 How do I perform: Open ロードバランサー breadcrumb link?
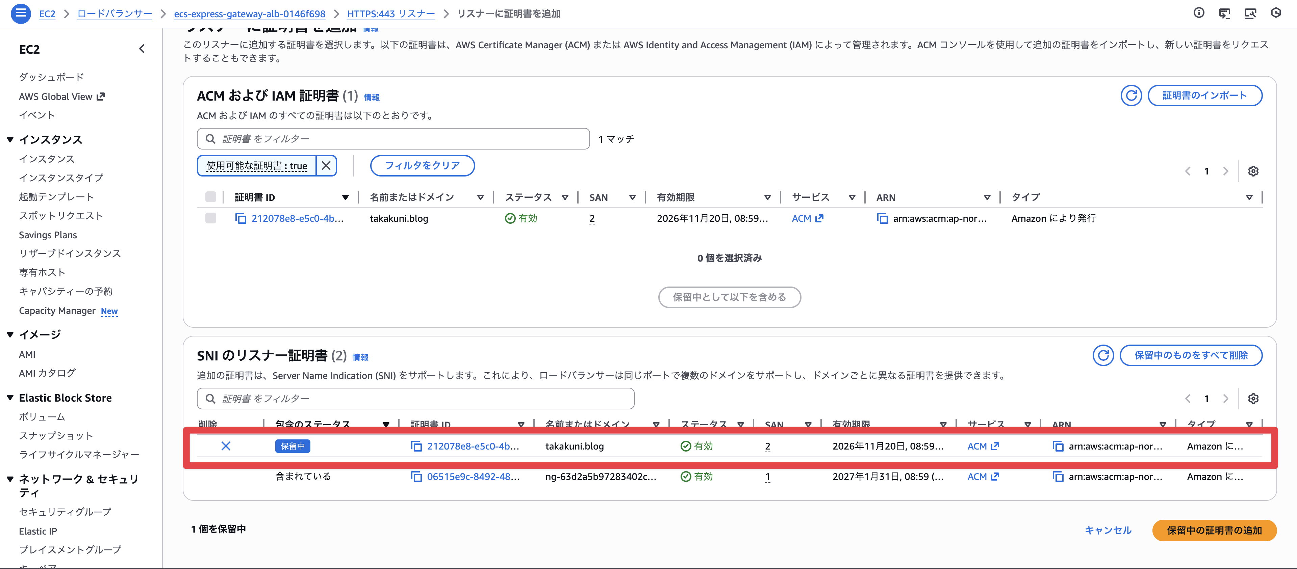[114, 13]
